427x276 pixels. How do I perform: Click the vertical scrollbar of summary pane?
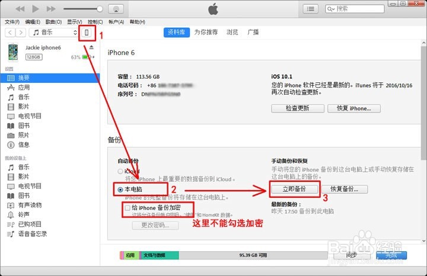click(423, 103)
